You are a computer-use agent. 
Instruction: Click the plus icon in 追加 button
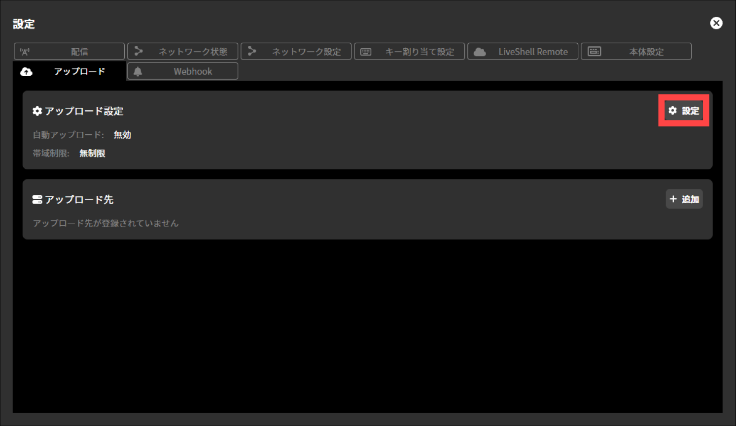pos(673,199)
